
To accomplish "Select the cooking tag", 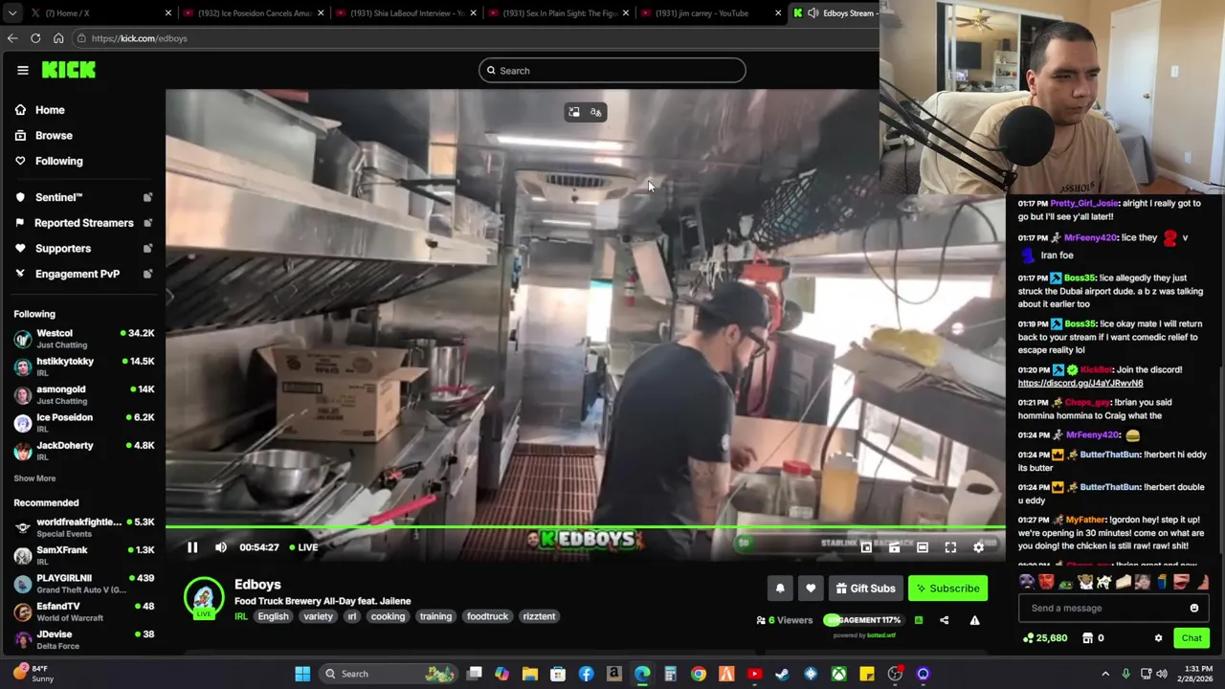I will tap(388, 617).
